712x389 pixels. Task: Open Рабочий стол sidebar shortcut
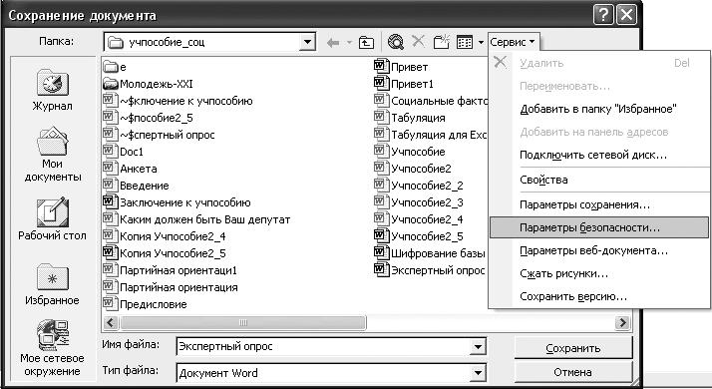click(x=52, y=219)
